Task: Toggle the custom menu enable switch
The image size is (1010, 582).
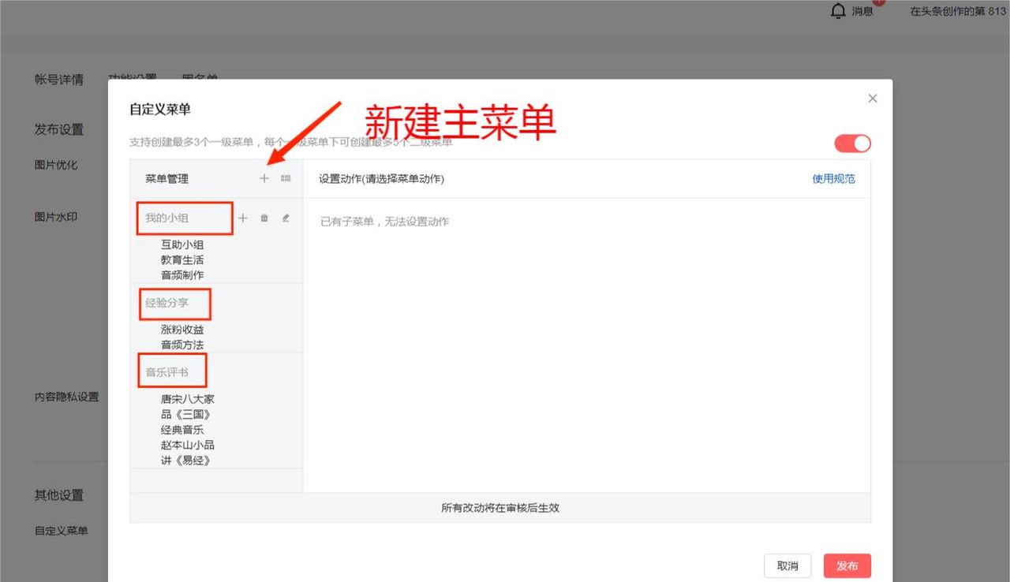Action: (x=853, y=144)
